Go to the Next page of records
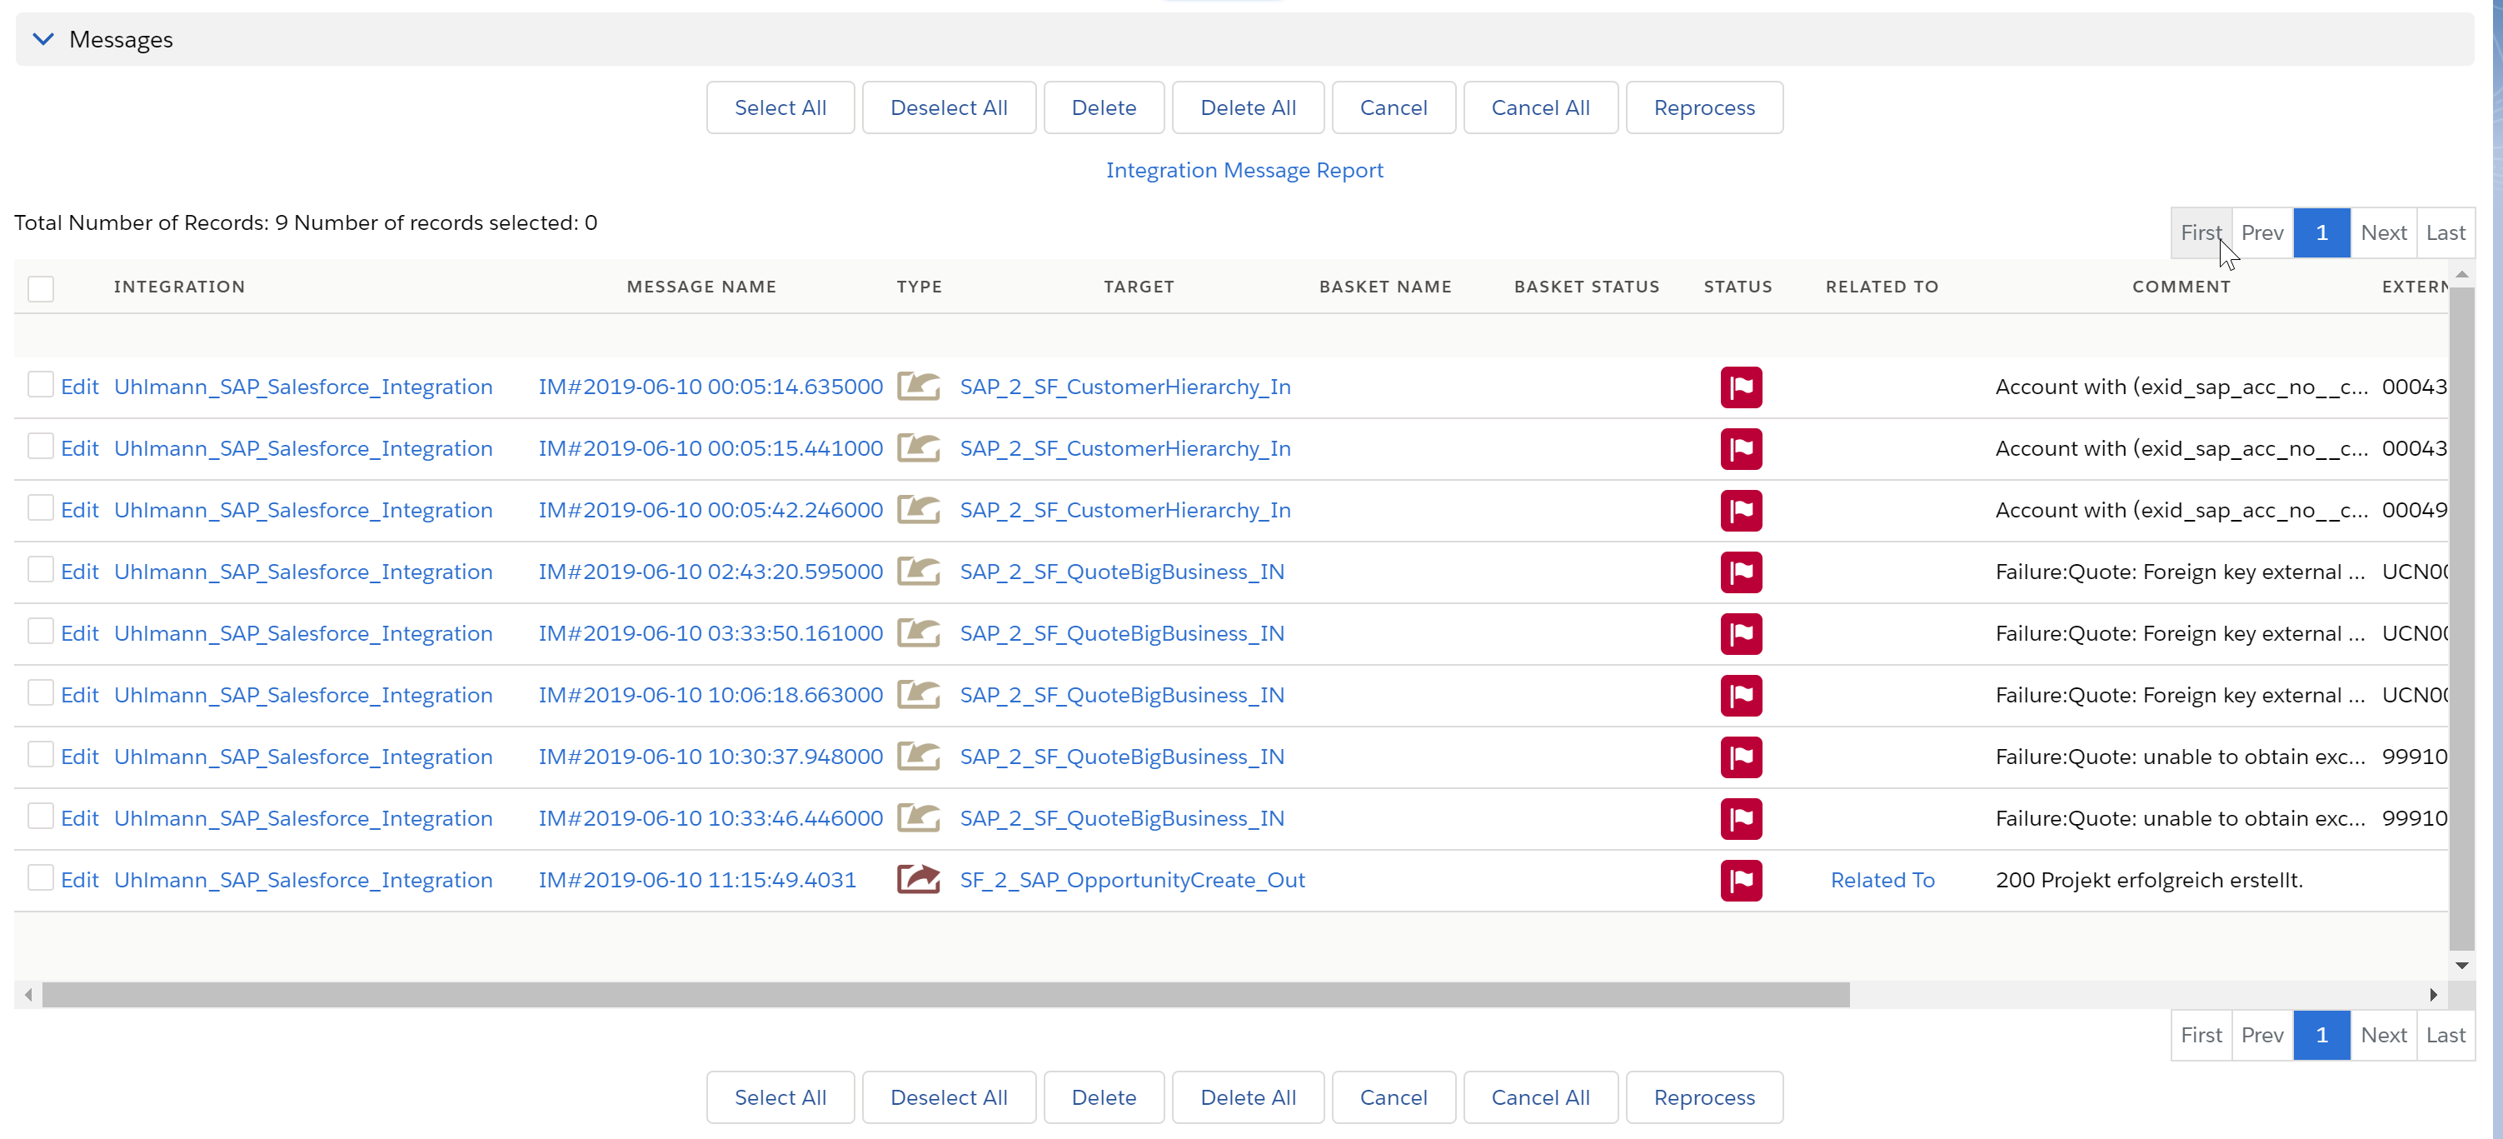Screen dimensions: 2503x1139 click(x=2385, y=232)
